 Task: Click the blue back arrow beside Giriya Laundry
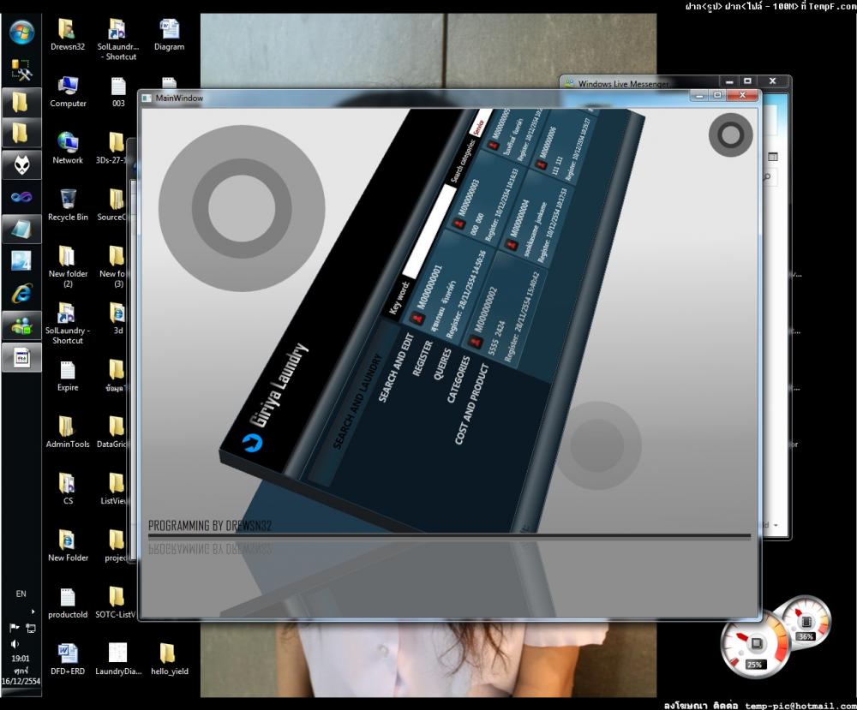252,442
